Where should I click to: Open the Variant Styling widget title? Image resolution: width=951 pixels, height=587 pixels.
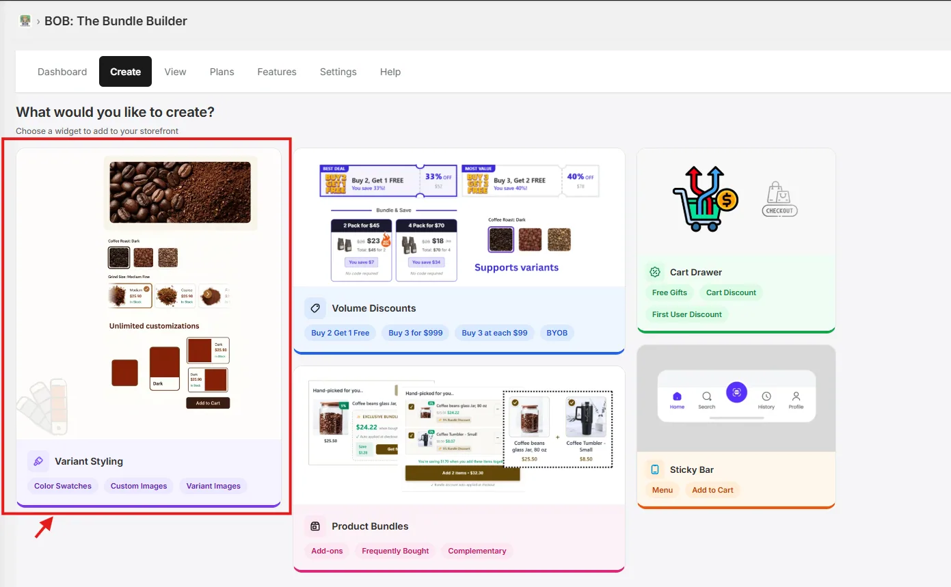tap(89, 461)
